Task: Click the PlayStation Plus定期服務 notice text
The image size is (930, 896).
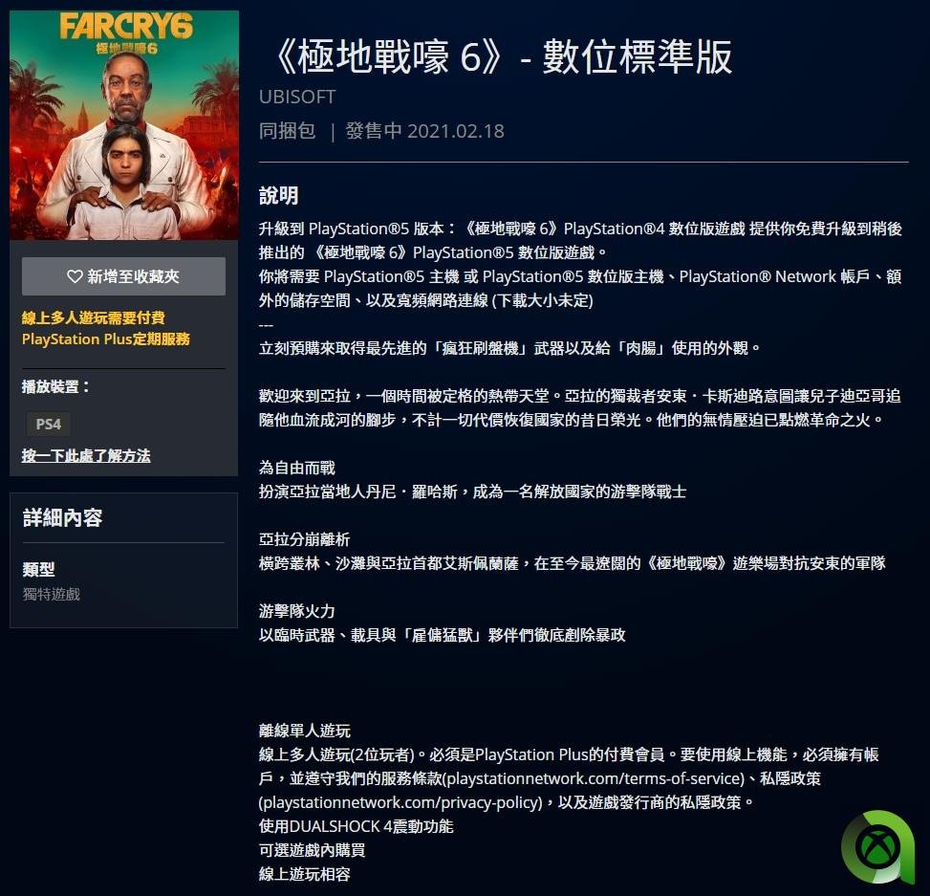Action: [x=105, y=339]
